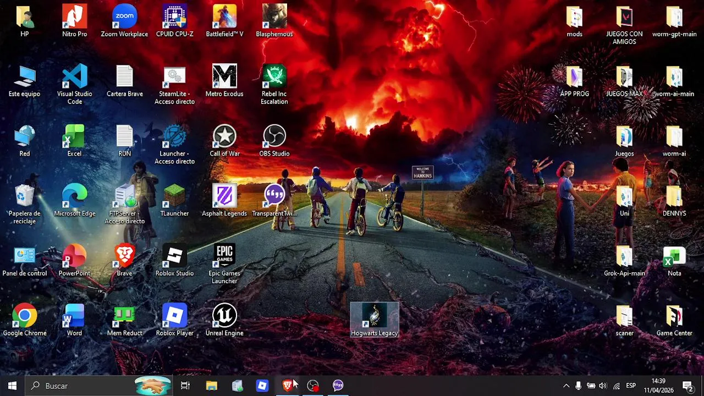Viewport: 704px width, 396px height.
Task: Select the Game Center folder
Action: click(674, 321)
